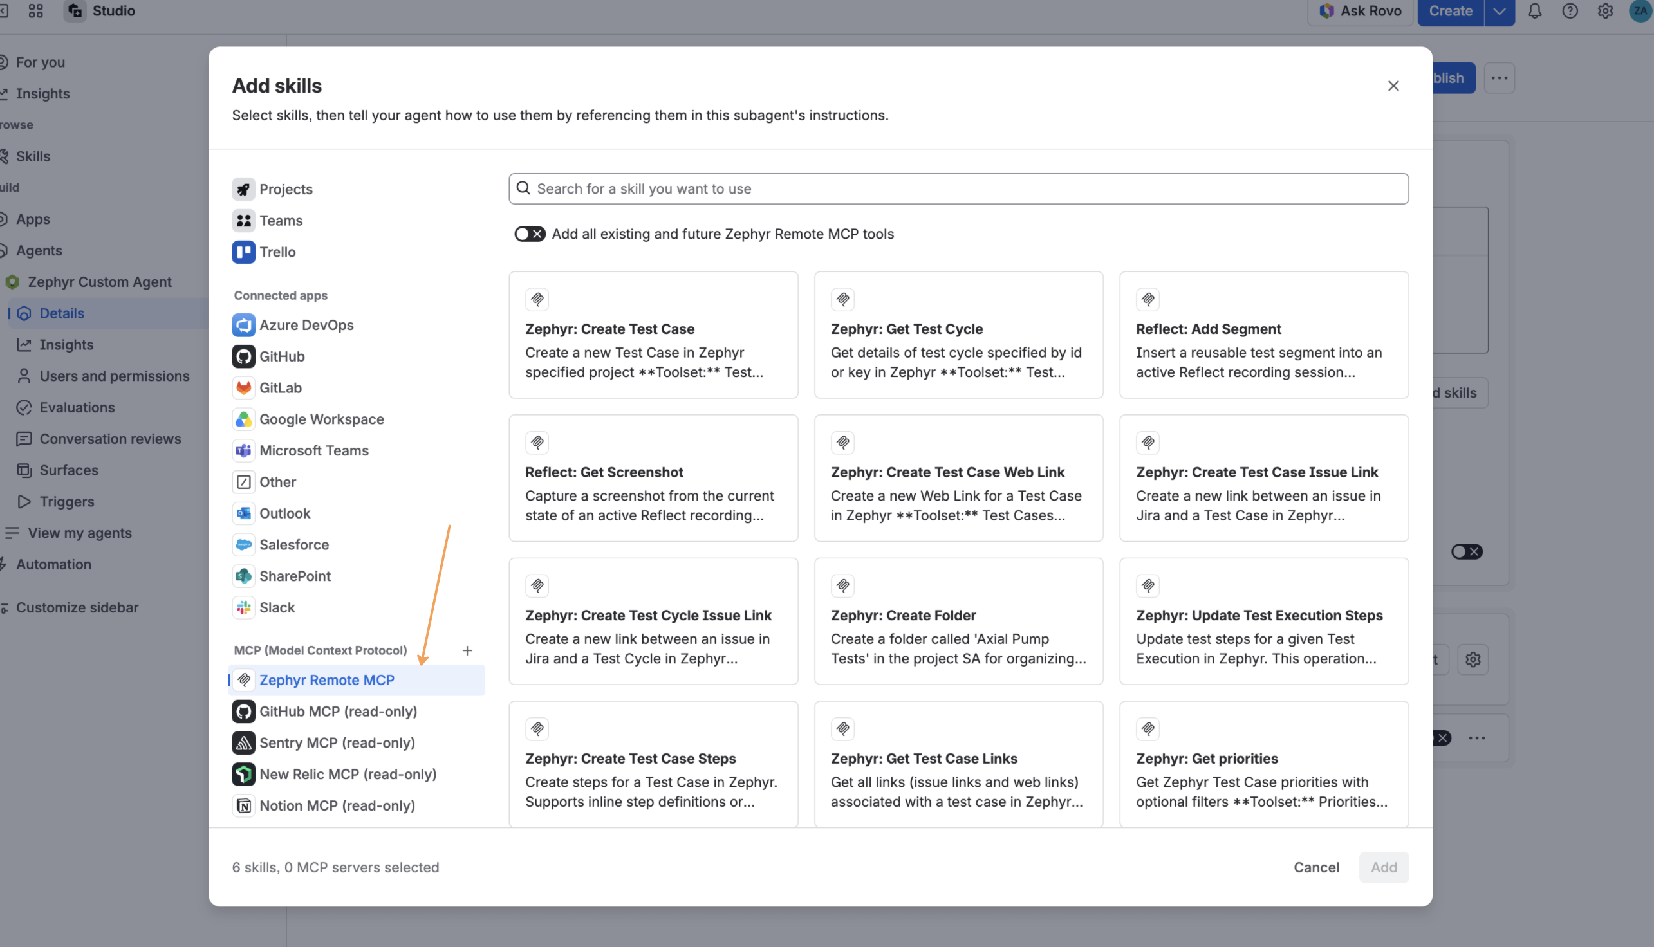Click the GitLab fox icon

(243, 388)
